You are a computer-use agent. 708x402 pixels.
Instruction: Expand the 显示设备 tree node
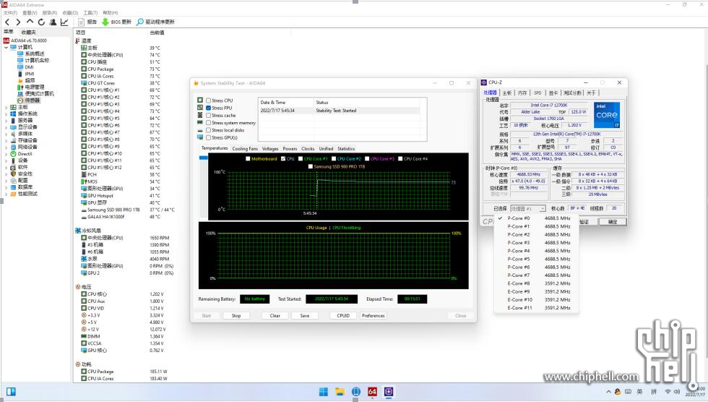6,127
